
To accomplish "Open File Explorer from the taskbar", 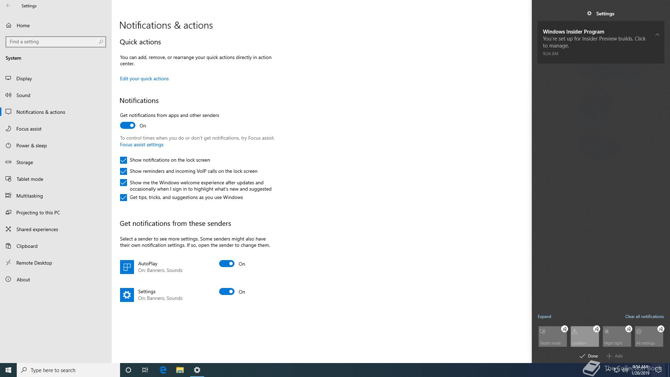I will (x=180, y=370).
